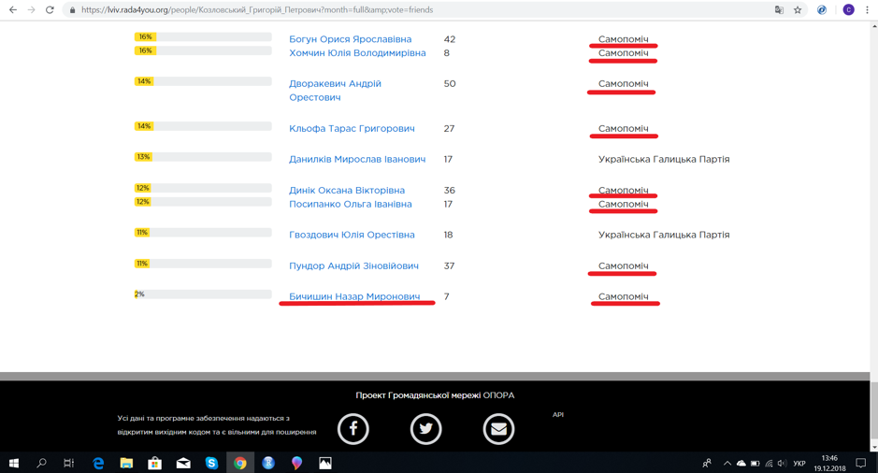Open translate page icon in address bar
The width and height of the screenshot is (878, 473).
click(779, 9)
